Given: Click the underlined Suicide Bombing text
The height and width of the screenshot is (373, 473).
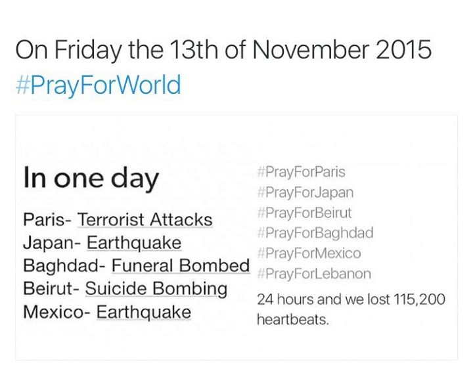Looking at the screenshot, I should tap(156, 289).
